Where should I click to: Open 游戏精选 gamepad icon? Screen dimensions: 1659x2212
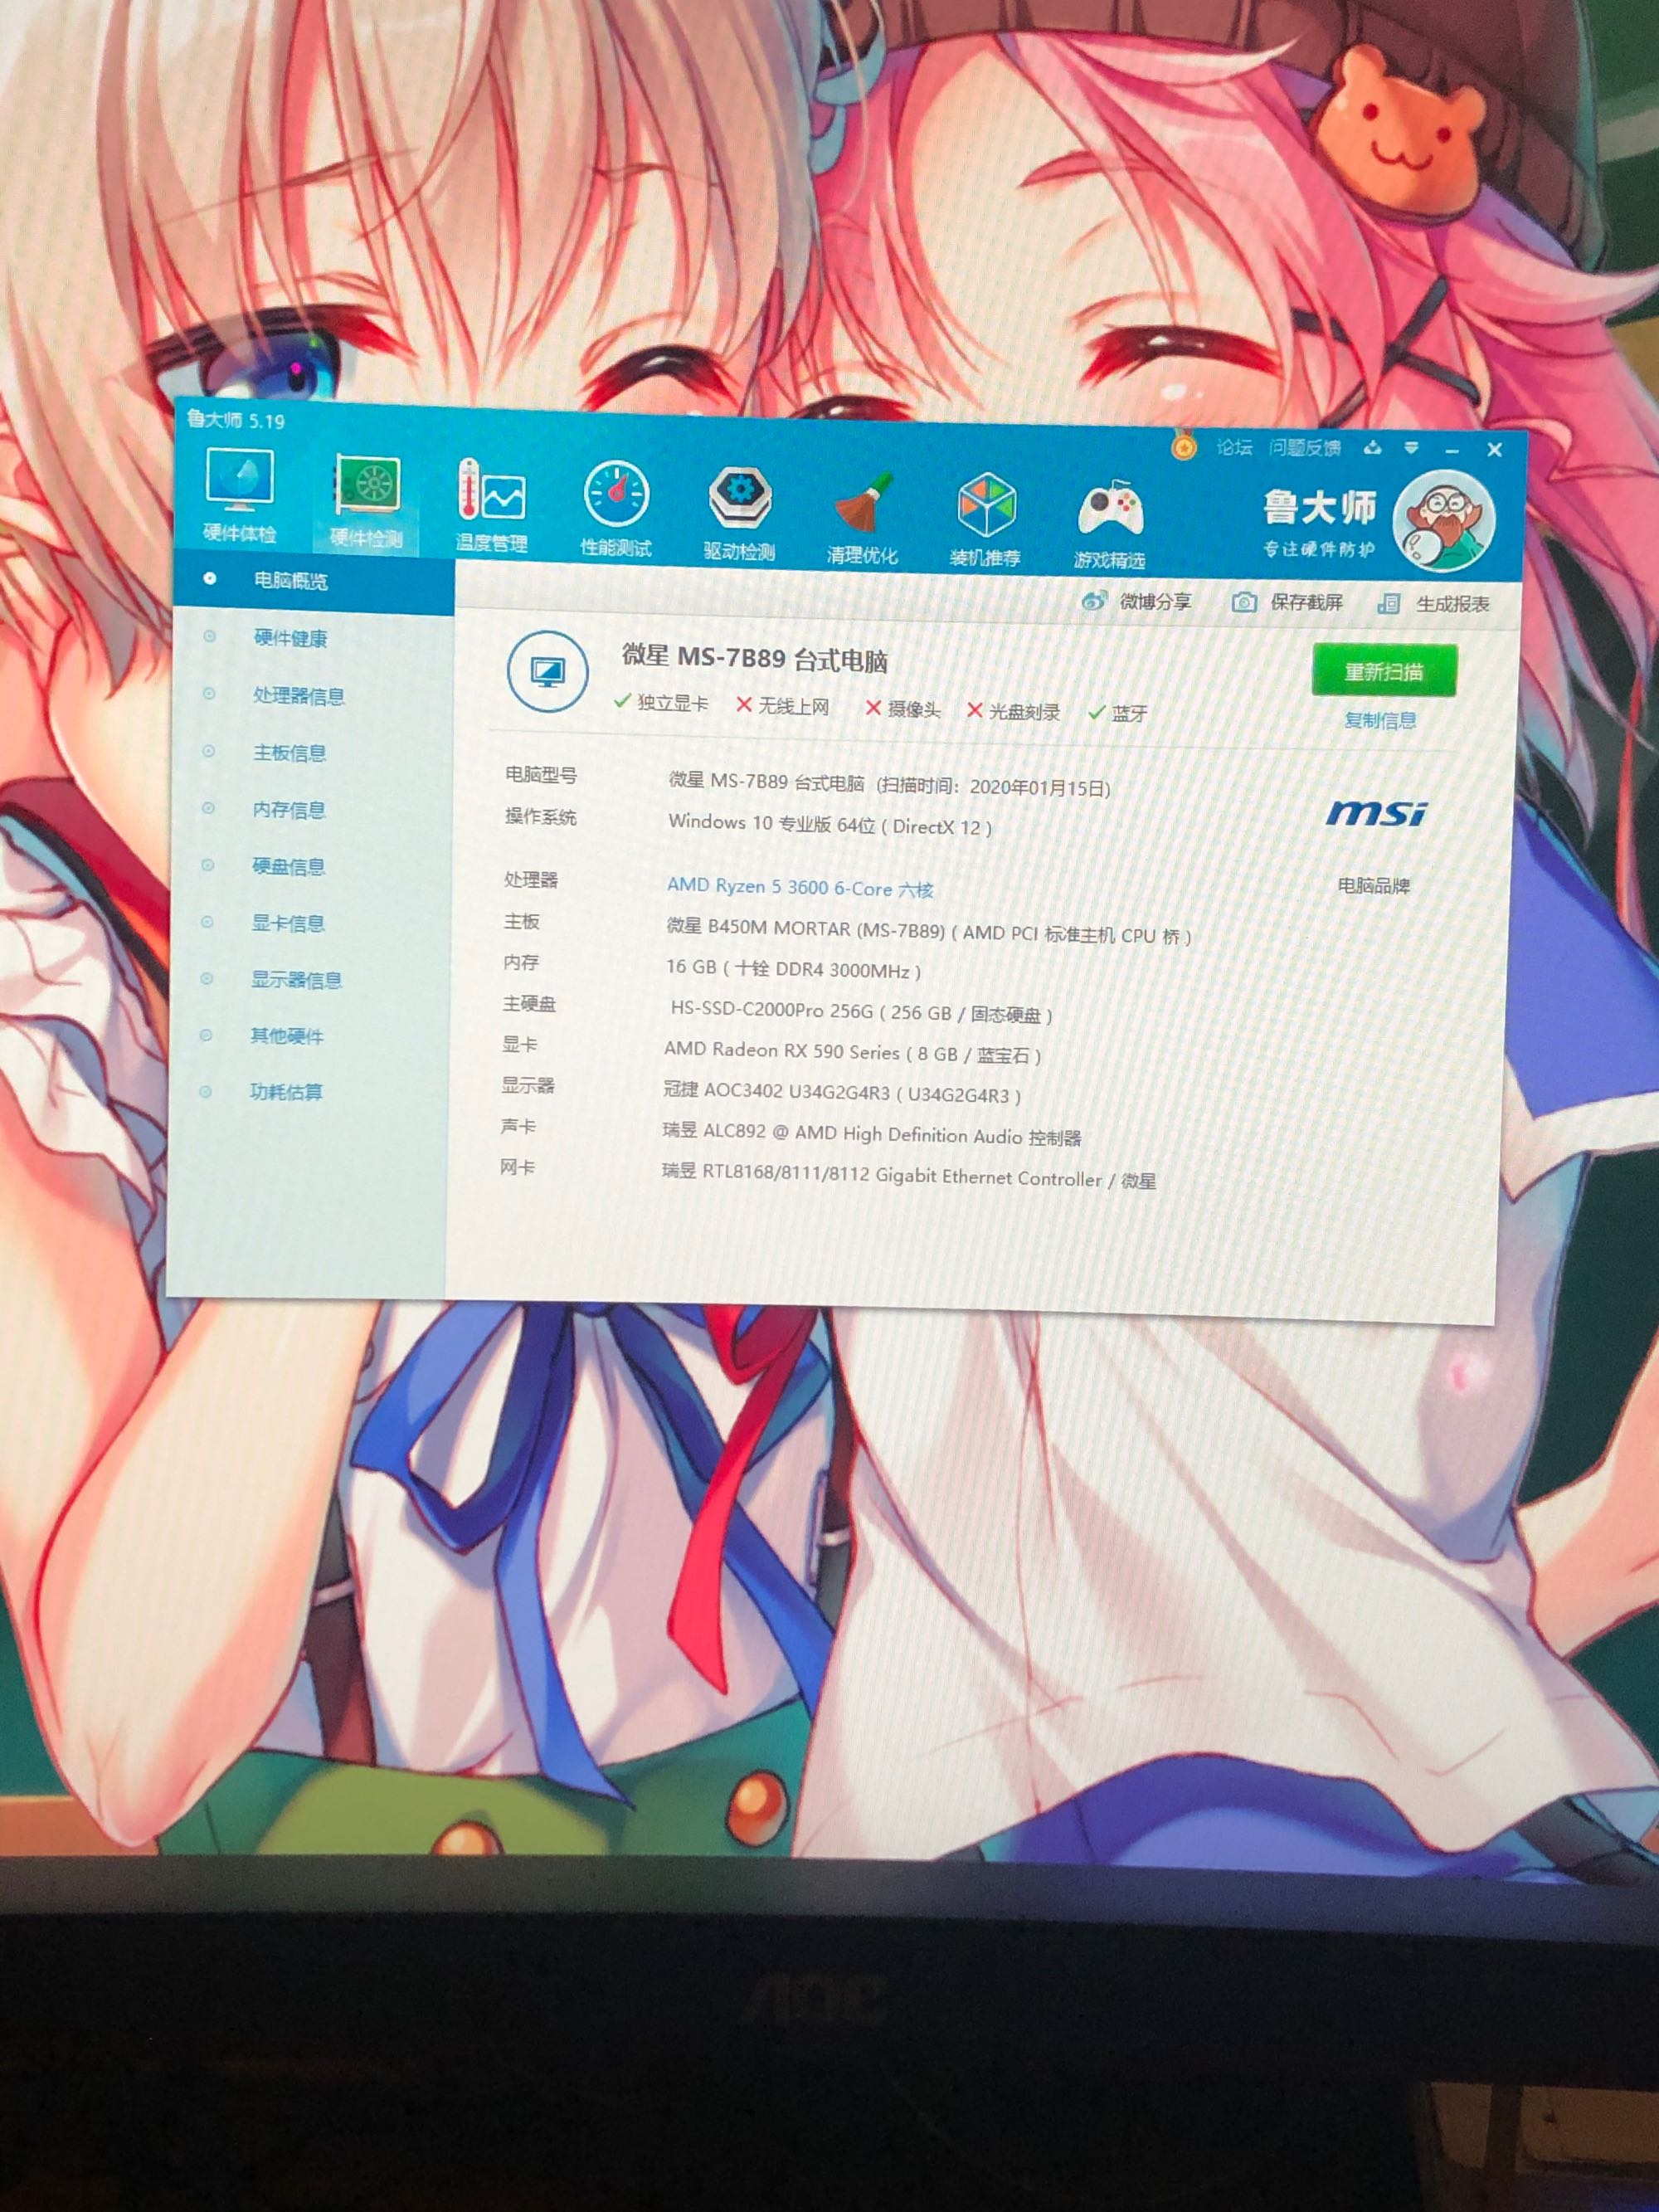(x=1109, y=526)
